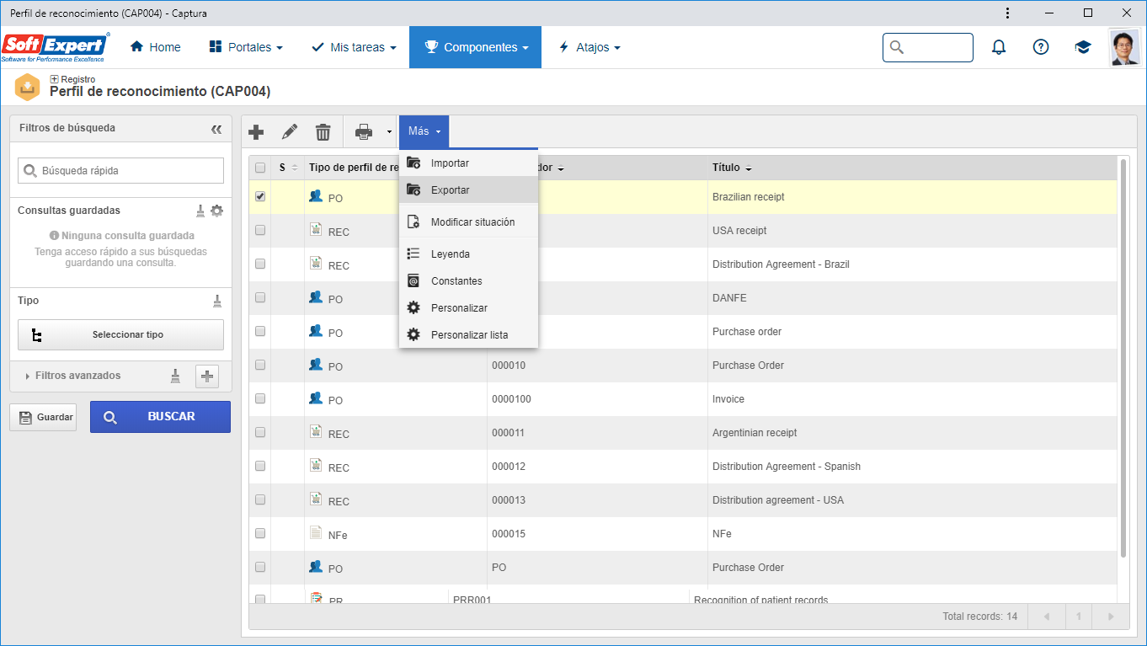Click the printer icon in toolbar

coord(364,132)
